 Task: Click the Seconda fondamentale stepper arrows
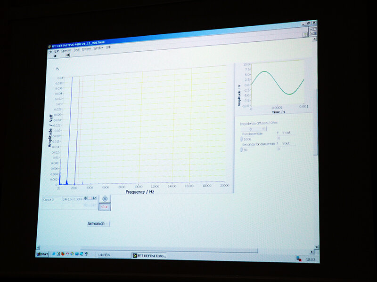coord(242,149)
